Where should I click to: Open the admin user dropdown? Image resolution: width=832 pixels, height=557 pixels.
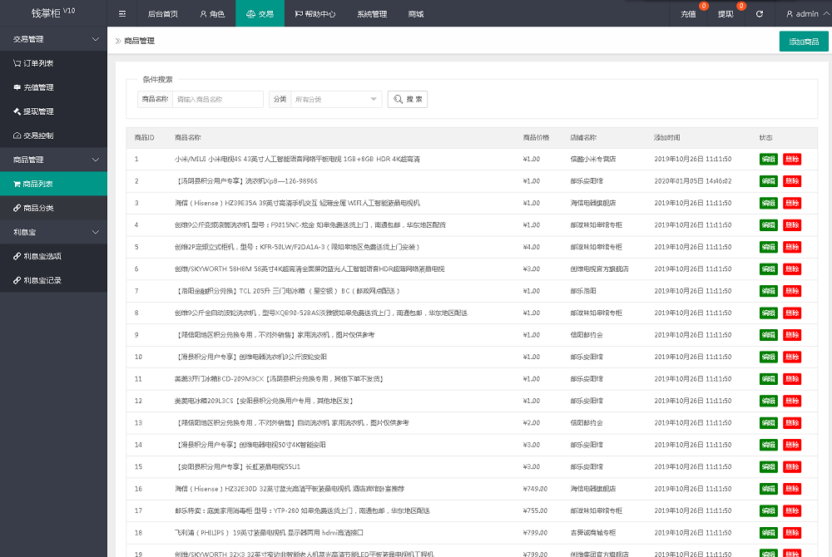[804, 14]
